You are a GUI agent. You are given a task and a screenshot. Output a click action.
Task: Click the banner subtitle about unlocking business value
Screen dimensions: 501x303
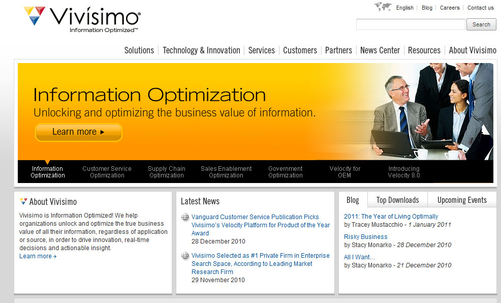point(174,113)
